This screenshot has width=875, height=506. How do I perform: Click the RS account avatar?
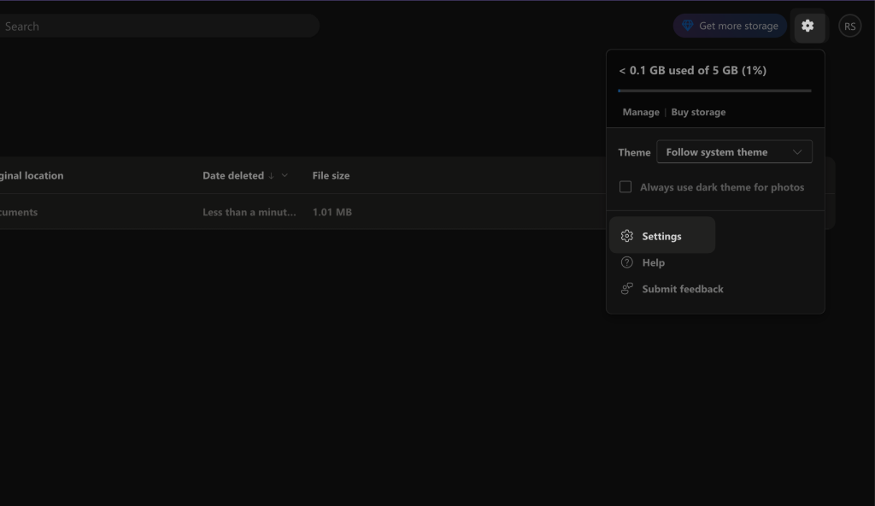(x=849, y=26)
